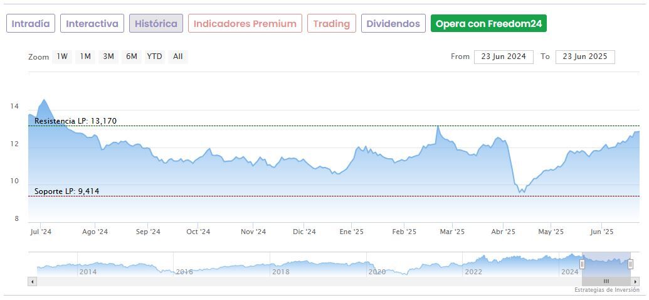Image resolution: width=649 pixels, height=300 pixels.
Task: Show All historical data
Action: (178, 56)
